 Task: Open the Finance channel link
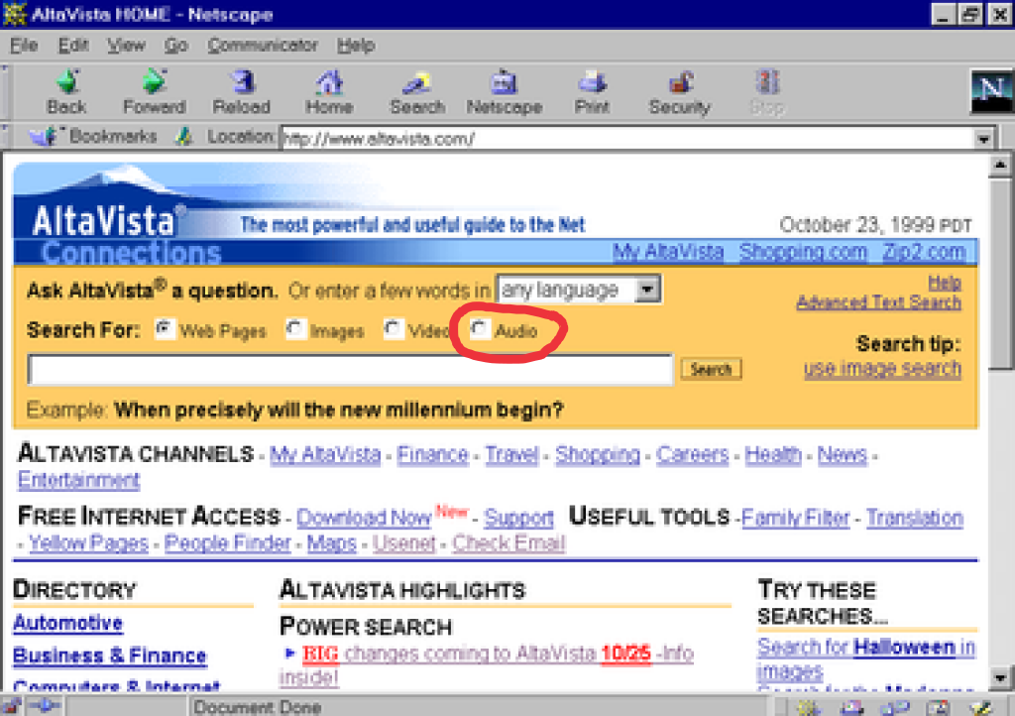[x=432, y=454]
